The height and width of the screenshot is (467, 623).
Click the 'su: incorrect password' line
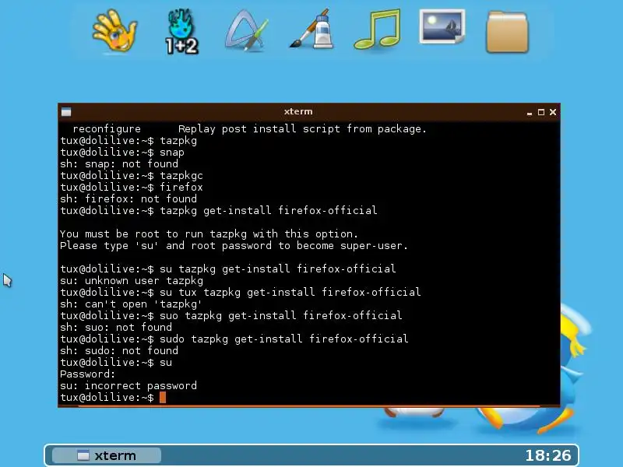pos(128,385)
